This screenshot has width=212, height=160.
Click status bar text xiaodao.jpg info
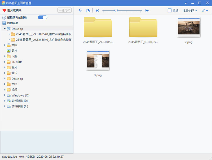pos(33,157)
